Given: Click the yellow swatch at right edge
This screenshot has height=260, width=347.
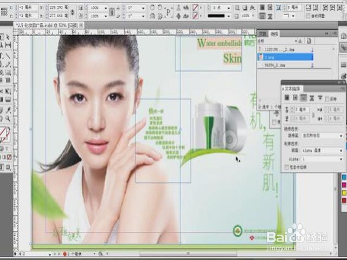Looking at the screenshot, I should click(344, 193).
